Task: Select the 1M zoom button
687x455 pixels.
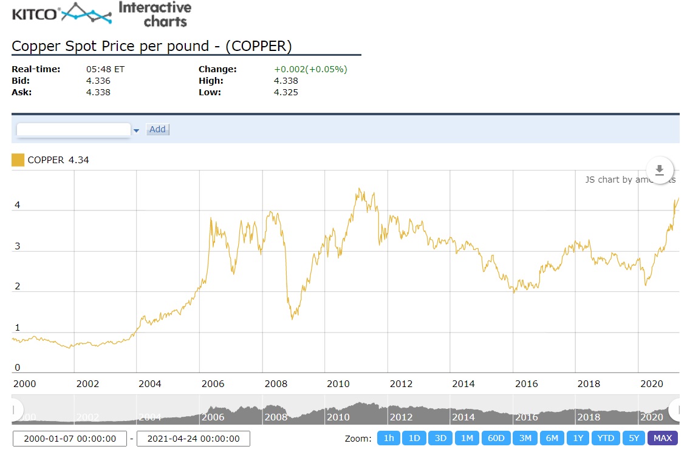Action: 467,438
